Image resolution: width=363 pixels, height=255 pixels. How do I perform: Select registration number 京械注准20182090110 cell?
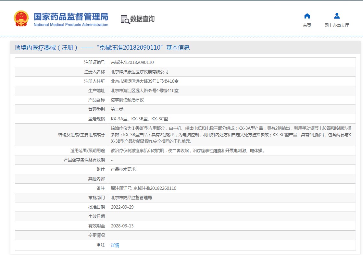click(132, 63)
